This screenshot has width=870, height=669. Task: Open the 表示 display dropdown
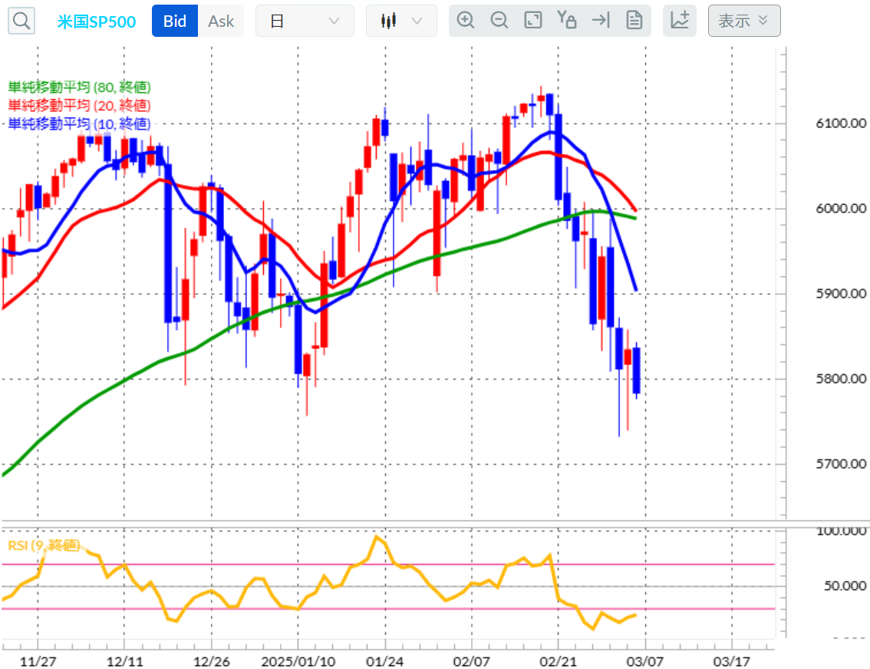[744, 21]
